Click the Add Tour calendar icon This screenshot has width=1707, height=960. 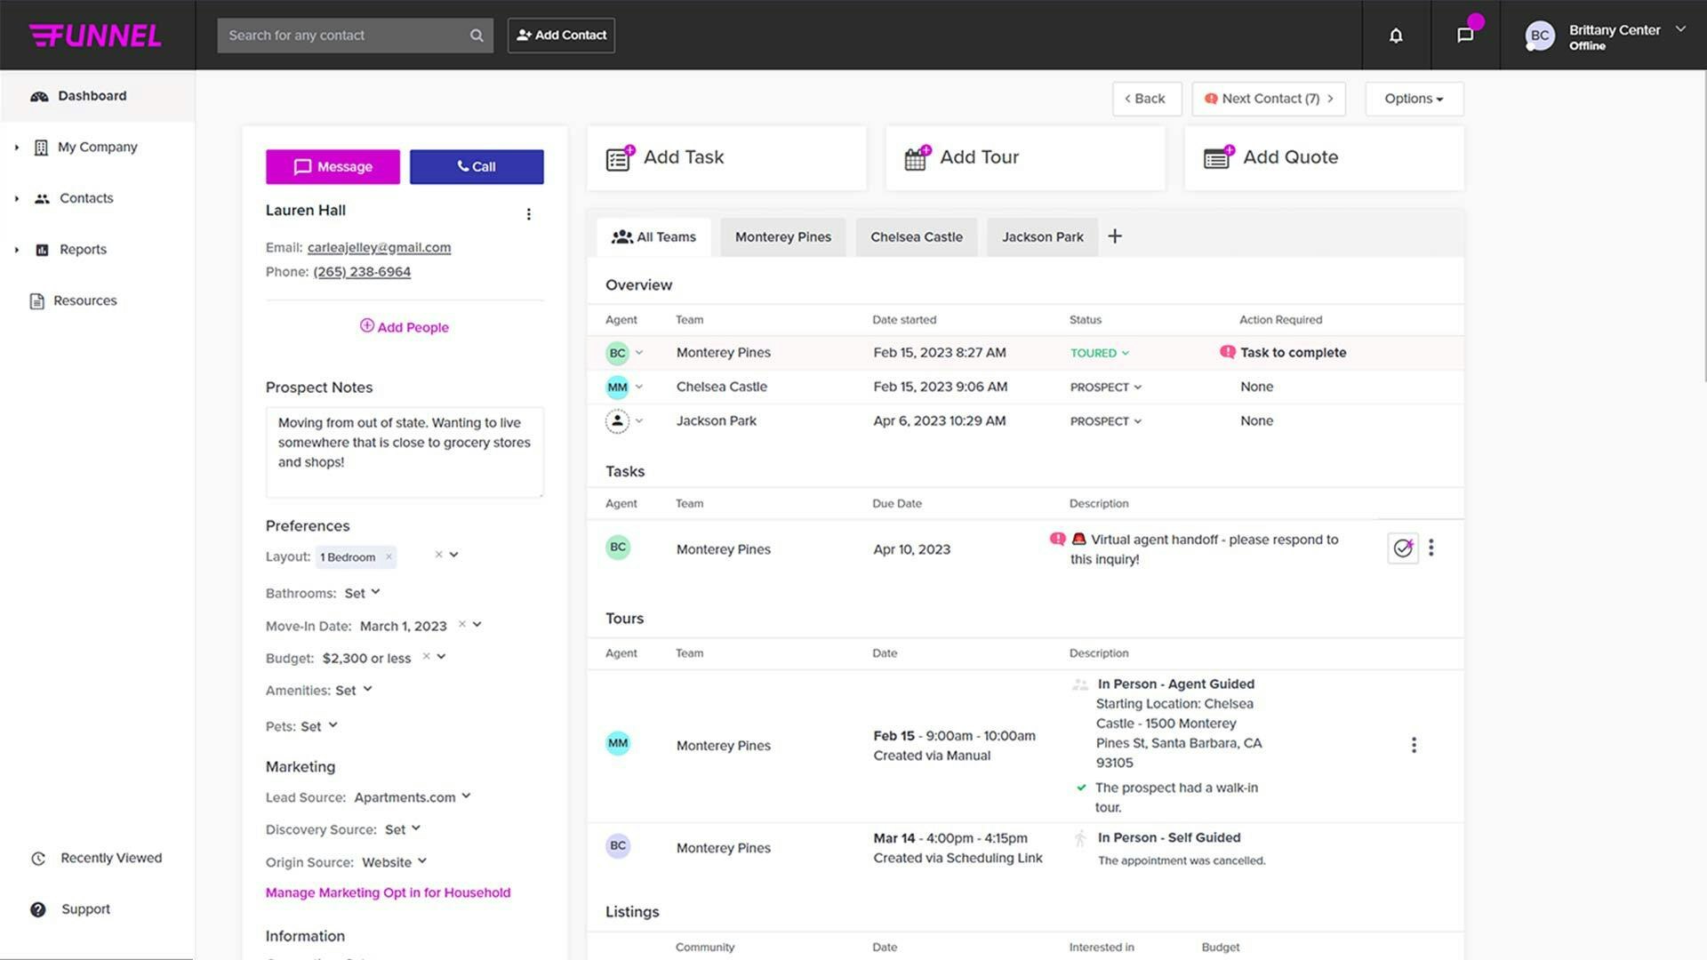[917, 158]
